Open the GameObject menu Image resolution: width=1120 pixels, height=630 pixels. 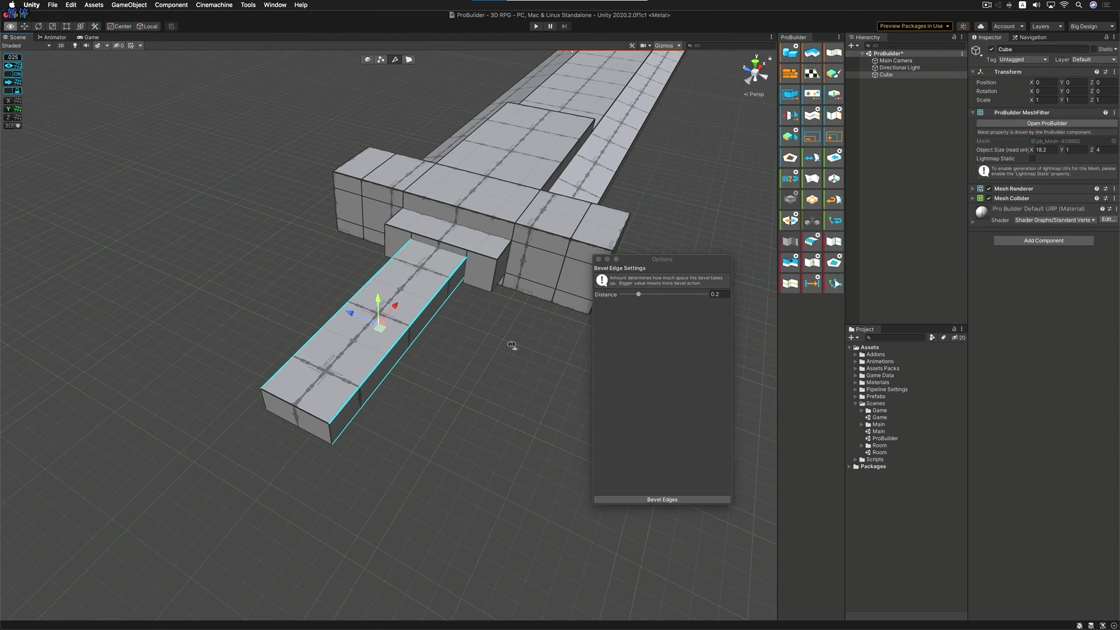128,5
